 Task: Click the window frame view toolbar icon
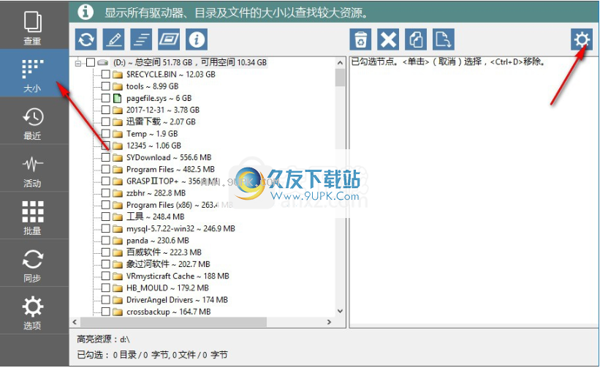click(169, 40)
